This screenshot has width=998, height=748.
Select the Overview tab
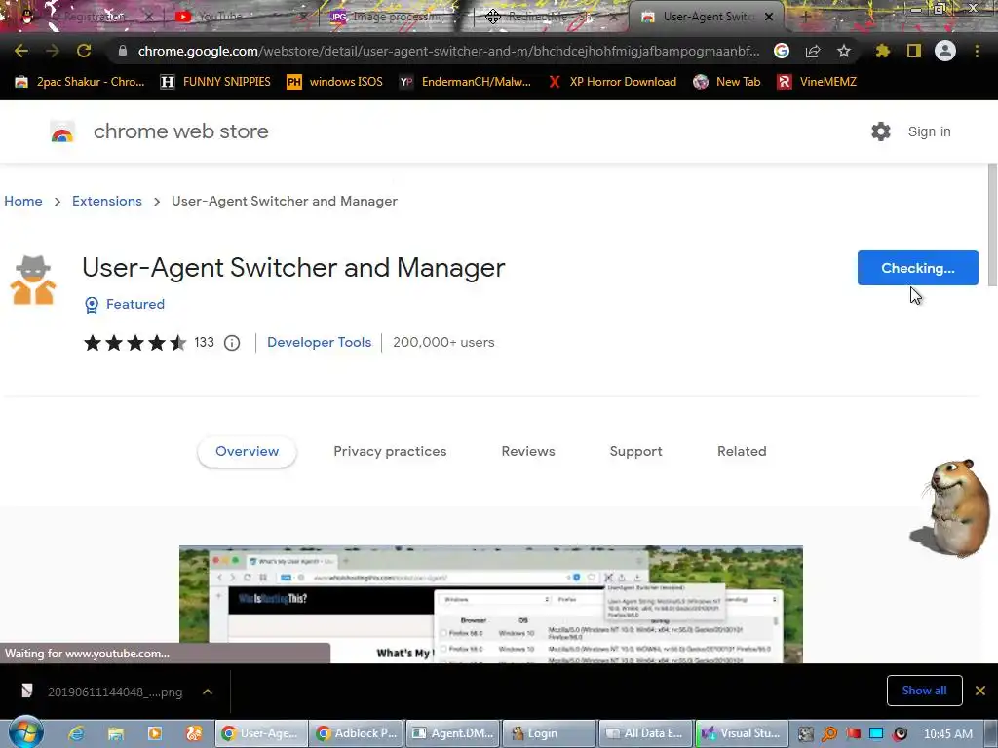(x=247, y=452)
